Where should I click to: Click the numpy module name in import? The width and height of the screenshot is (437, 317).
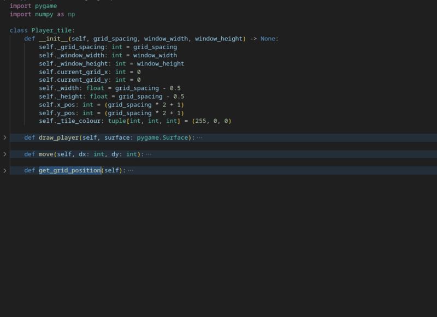coord(44,14)
